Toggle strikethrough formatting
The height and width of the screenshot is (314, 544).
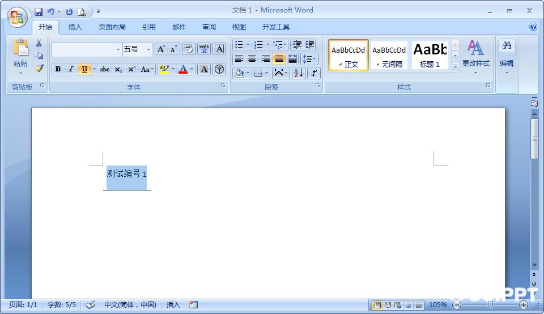pyautogui.click(x=105, y=69)
